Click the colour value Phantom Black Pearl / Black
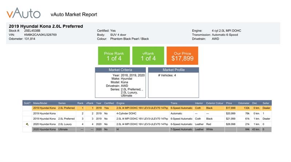 pos(129,39)
